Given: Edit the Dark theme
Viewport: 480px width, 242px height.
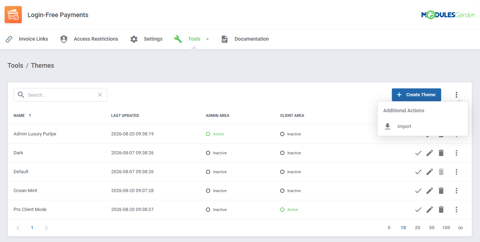Looking at the screenshot, I should [x=430, y=153].
